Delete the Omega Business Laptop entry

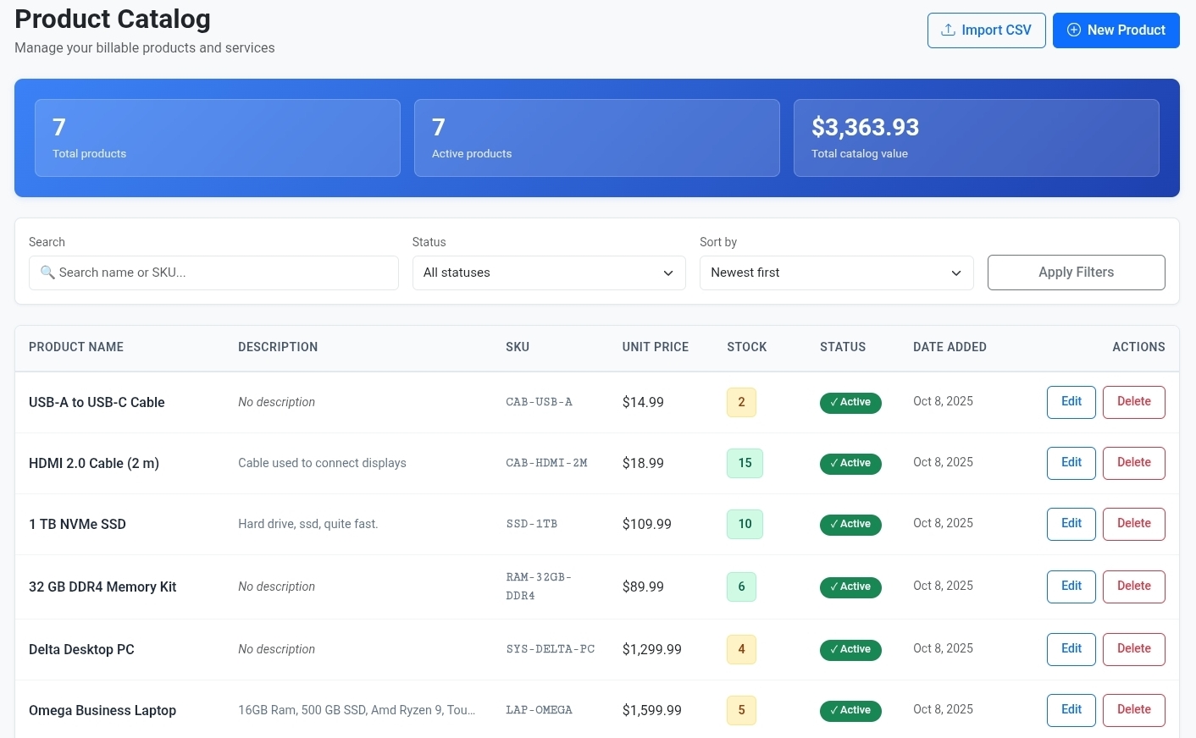click(1133, 710)
